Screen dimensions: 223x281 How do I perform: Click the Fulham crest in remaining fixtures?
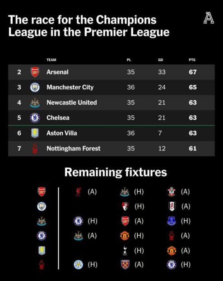click(x=172, y=206)
